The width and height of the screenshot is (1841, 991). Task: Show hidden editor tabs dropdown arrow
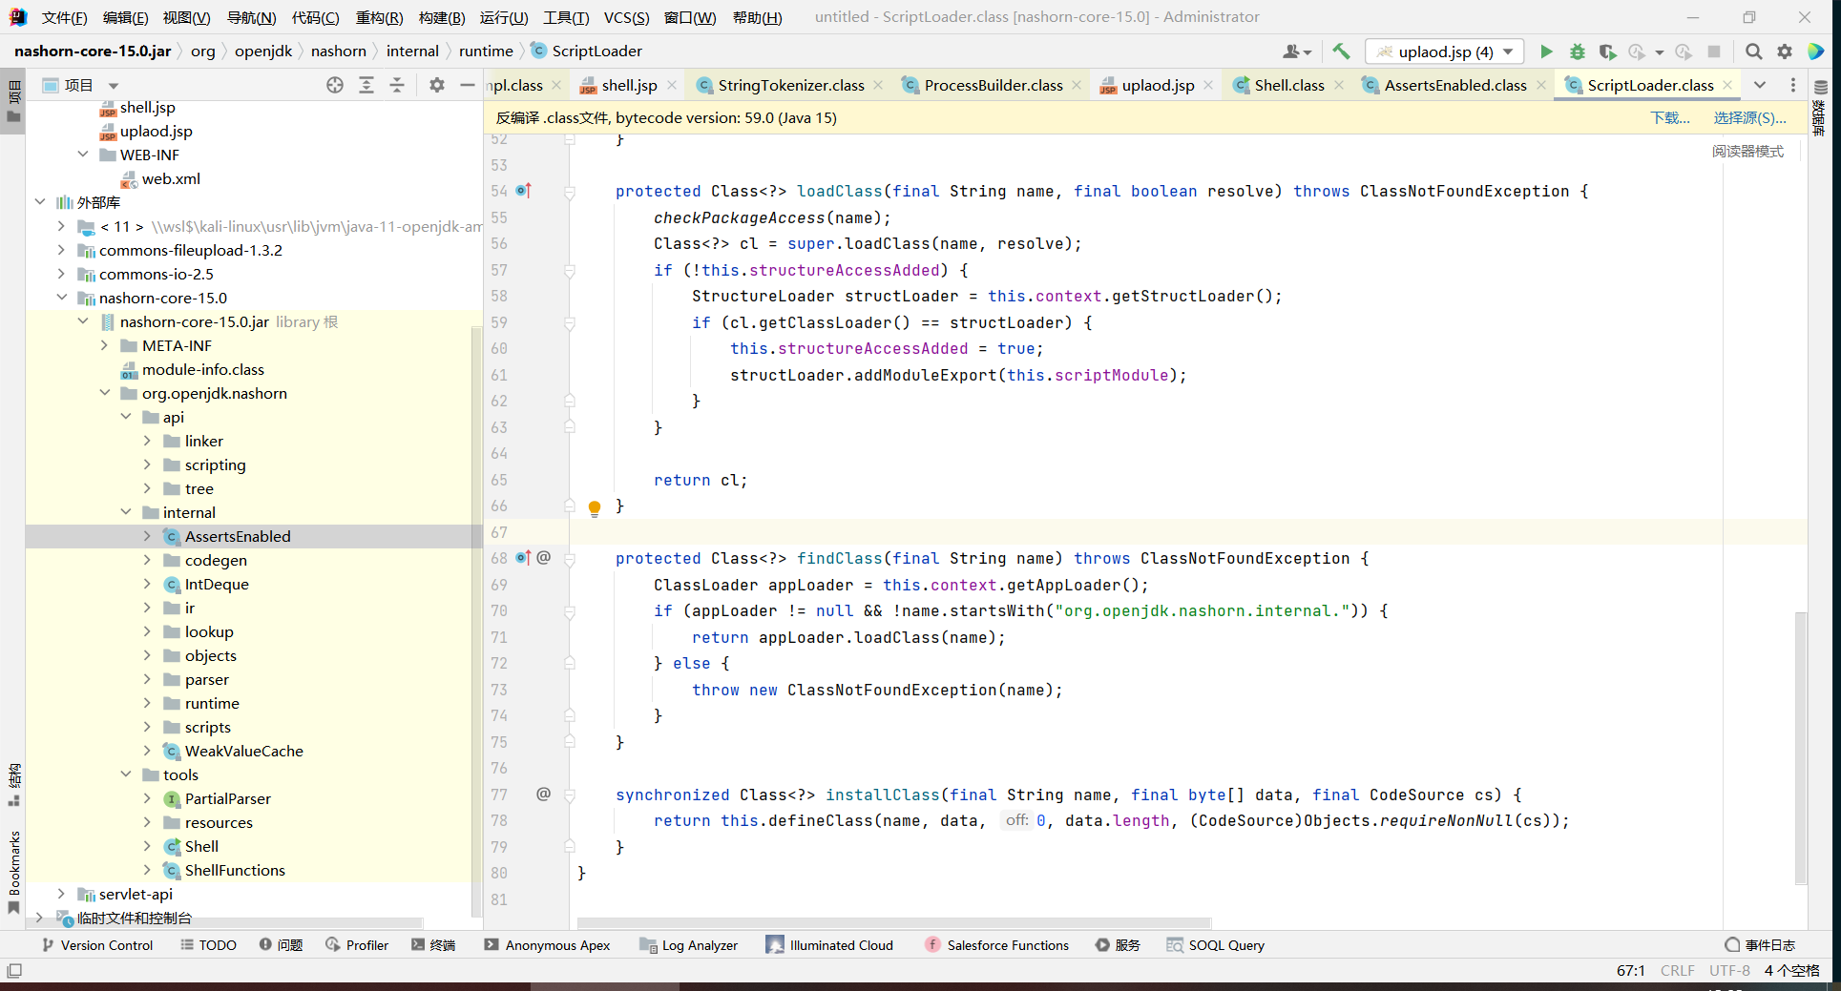pos(1760,85)
